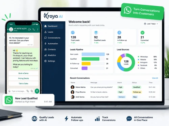Open the New Lead Qualified notification
The image size is (169, 126).
click(28, 100)
